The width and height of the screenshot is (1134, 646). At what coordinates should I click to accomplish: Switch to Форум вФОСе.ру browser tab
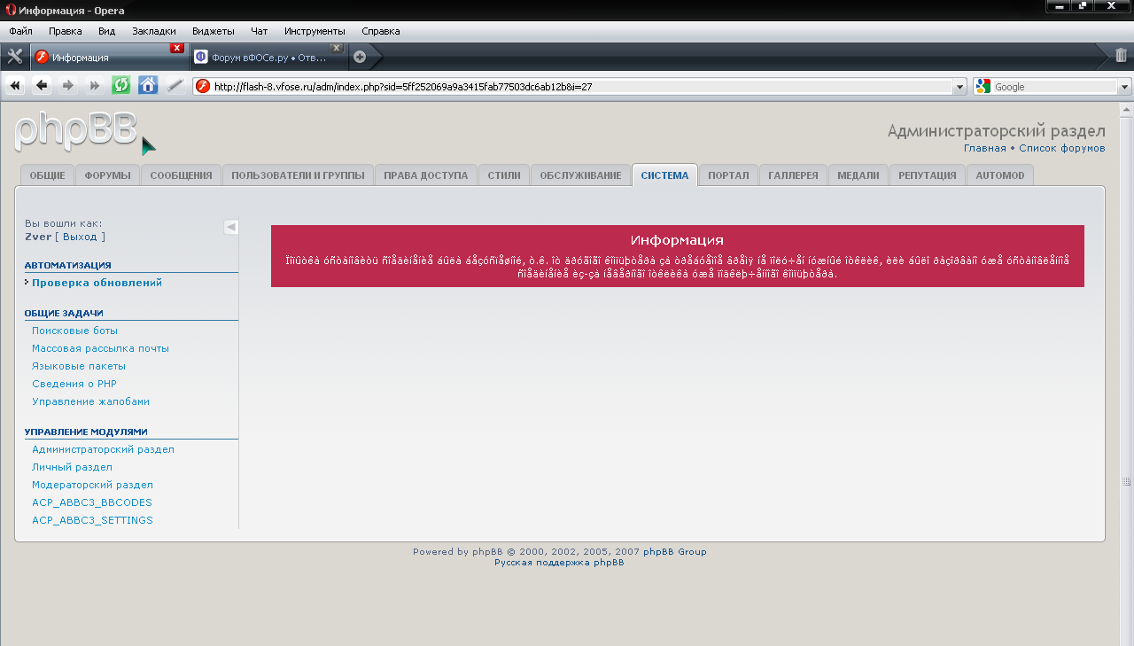(x=268, y=58)
